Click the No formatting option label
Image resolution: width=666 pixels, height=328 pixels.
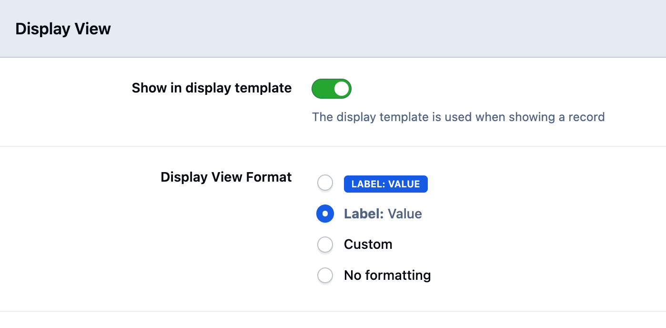point(387,275)
